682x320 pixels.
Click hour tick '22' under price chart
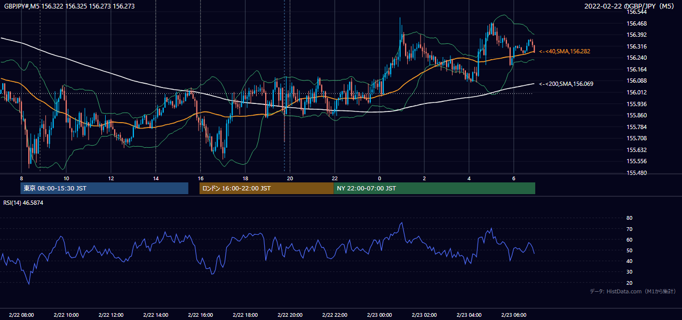coord(335,178)
